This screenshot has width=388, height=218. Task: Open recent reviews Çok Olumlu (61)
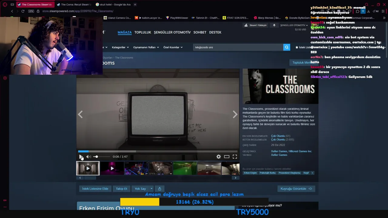(280, 136)
